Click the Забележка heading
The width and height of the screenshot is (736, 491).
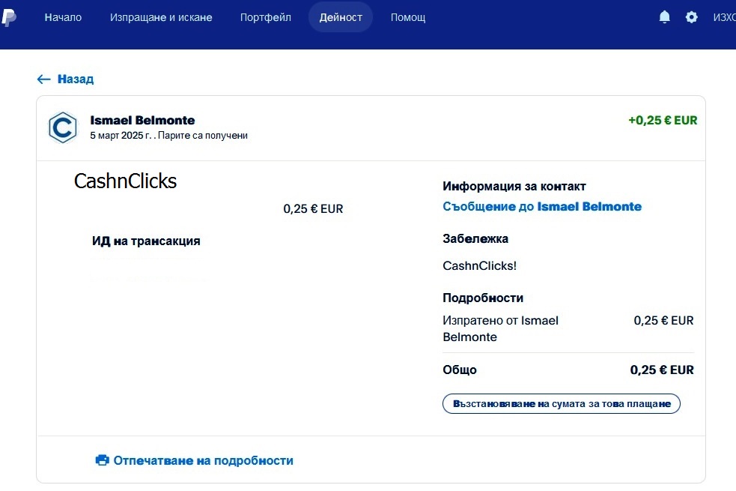[475, 238]
